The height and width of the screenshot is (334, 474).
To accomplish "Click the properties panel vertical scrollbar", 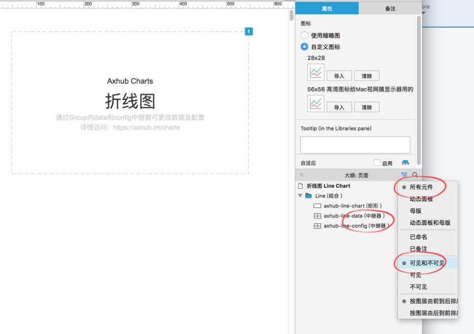I will click(x=419, y=90).
